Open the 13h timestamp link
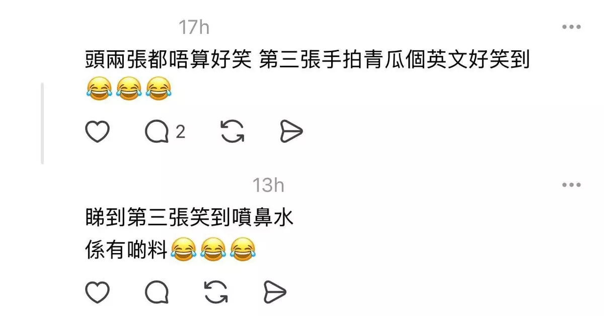Screen dimensions: 604x316 pos(268,185)
